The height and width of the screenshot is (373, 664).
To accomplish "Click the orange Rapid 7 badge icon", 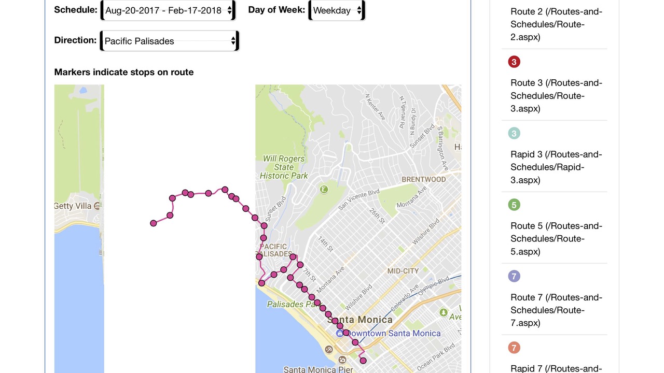I will click(x=514, y=348).
